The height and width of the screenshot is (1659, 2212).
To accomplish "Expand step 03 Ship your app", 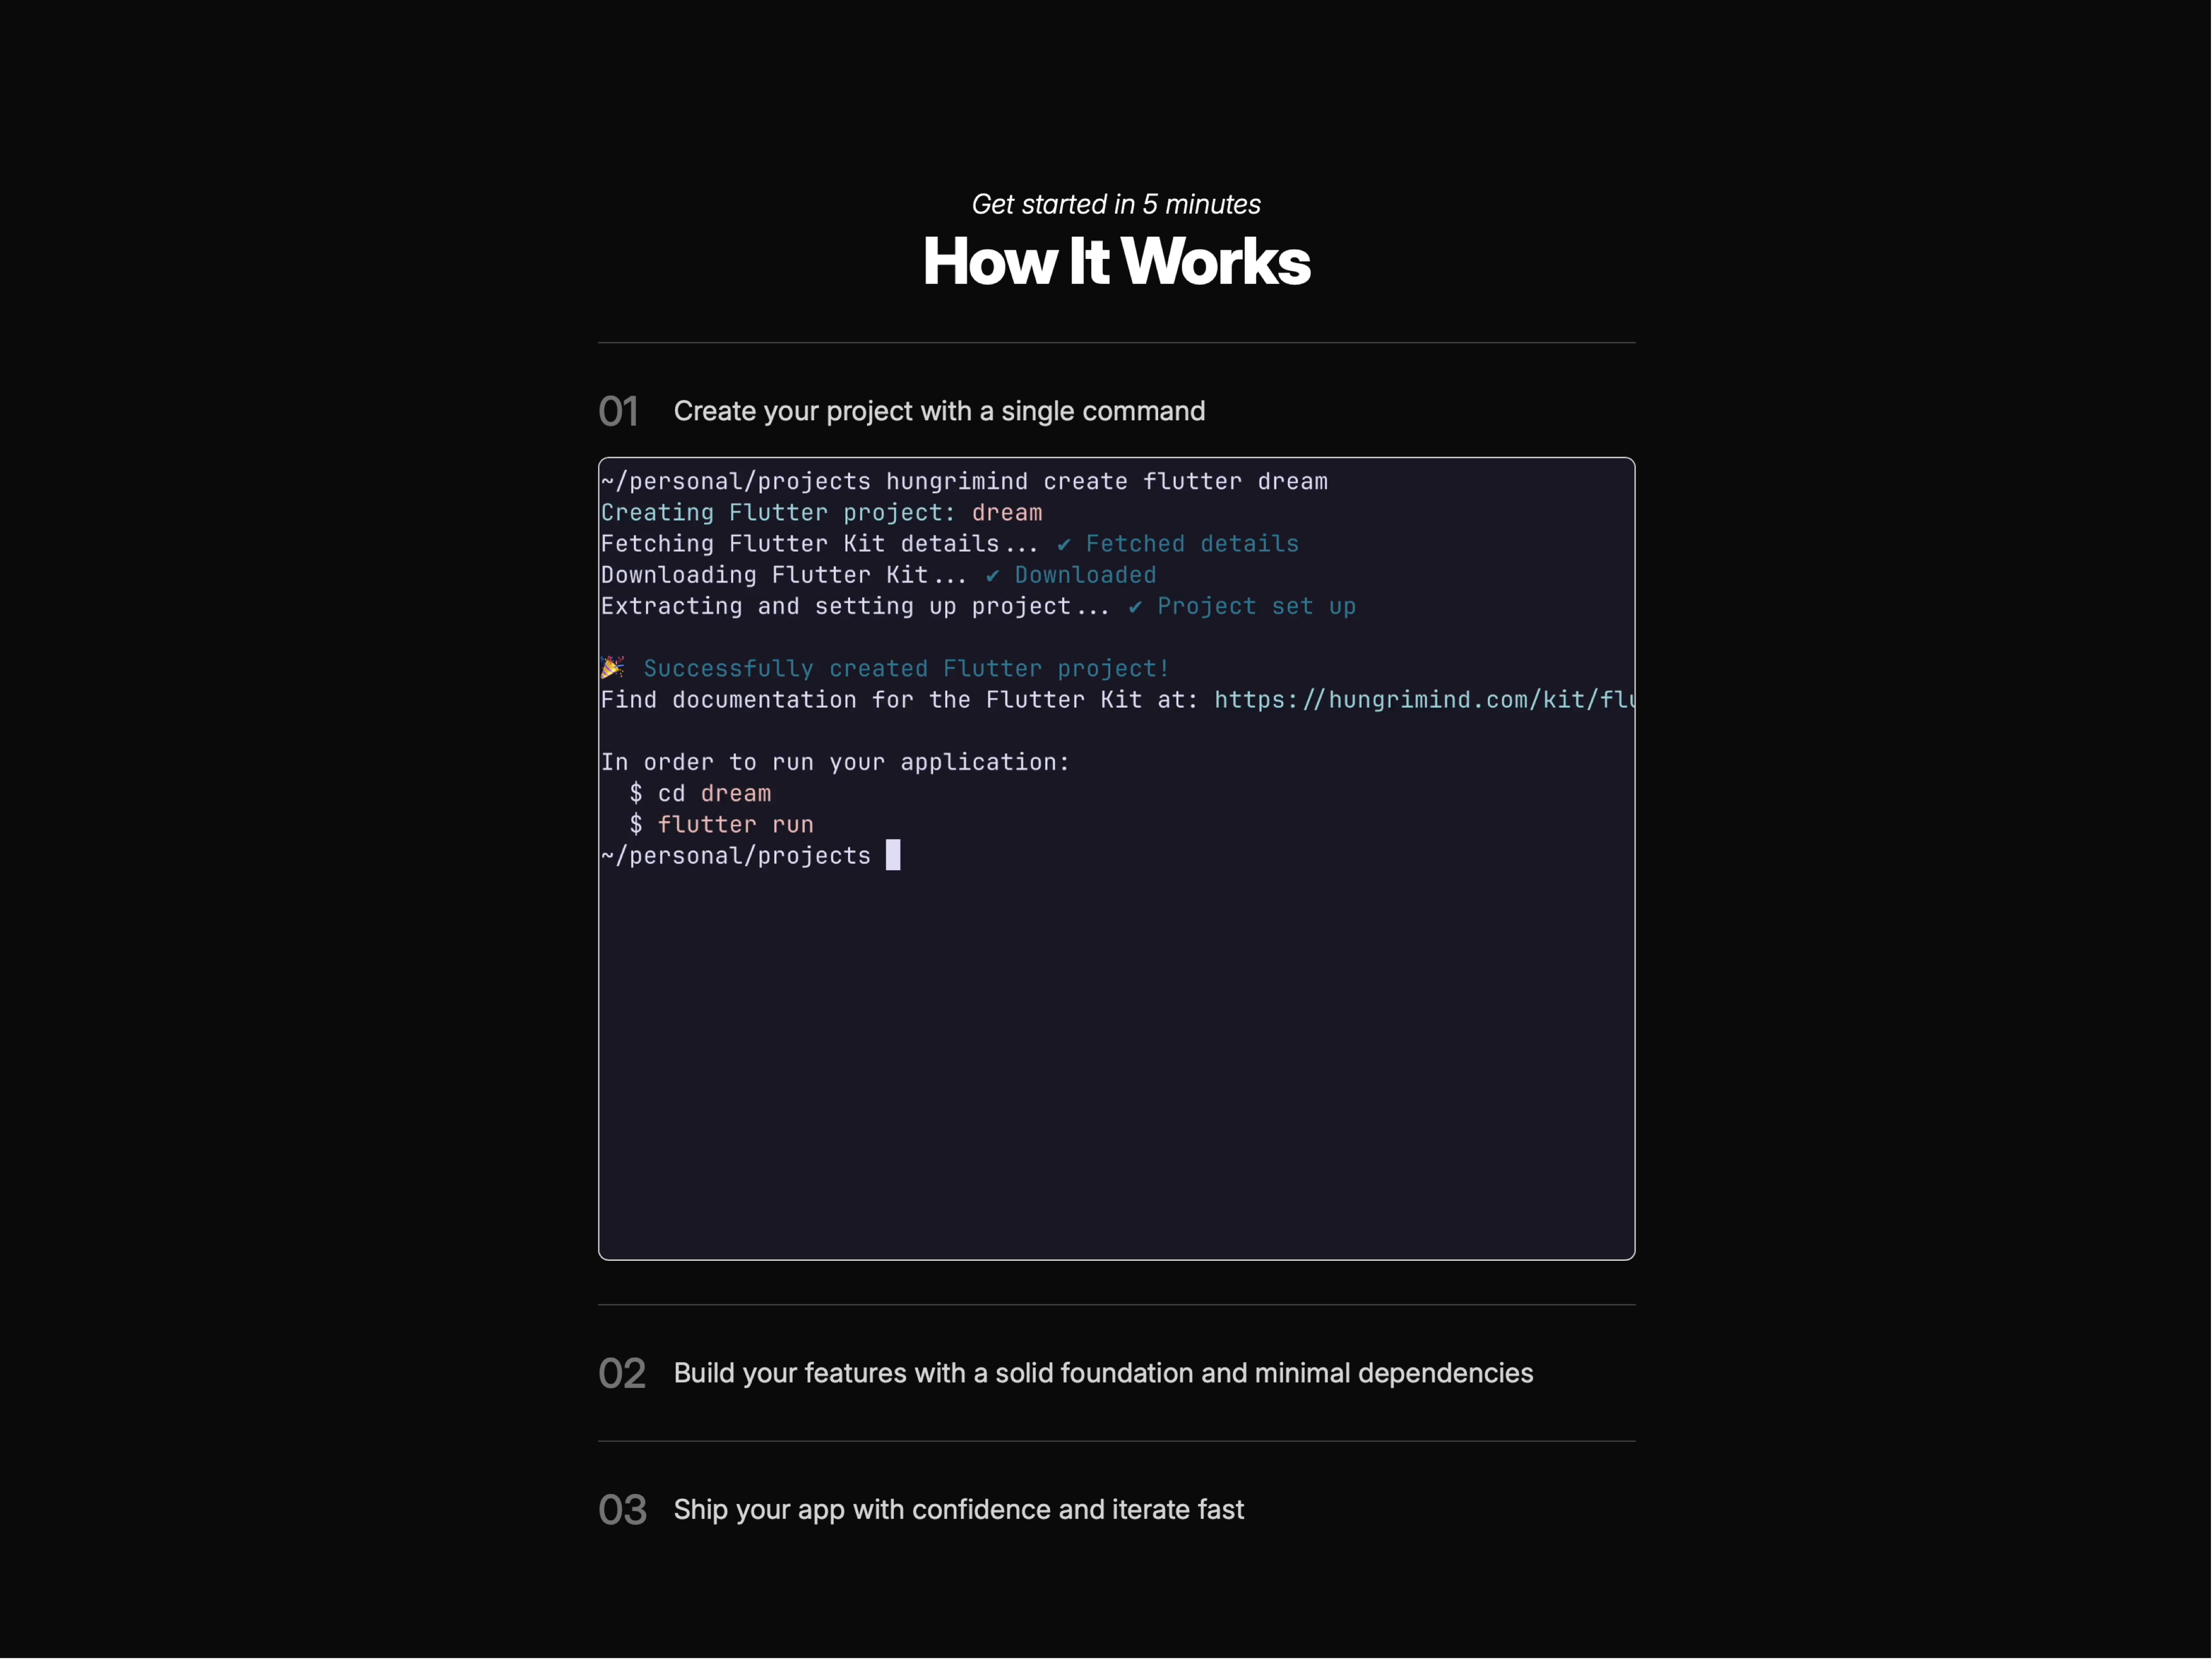I will tap(958, 1509).
